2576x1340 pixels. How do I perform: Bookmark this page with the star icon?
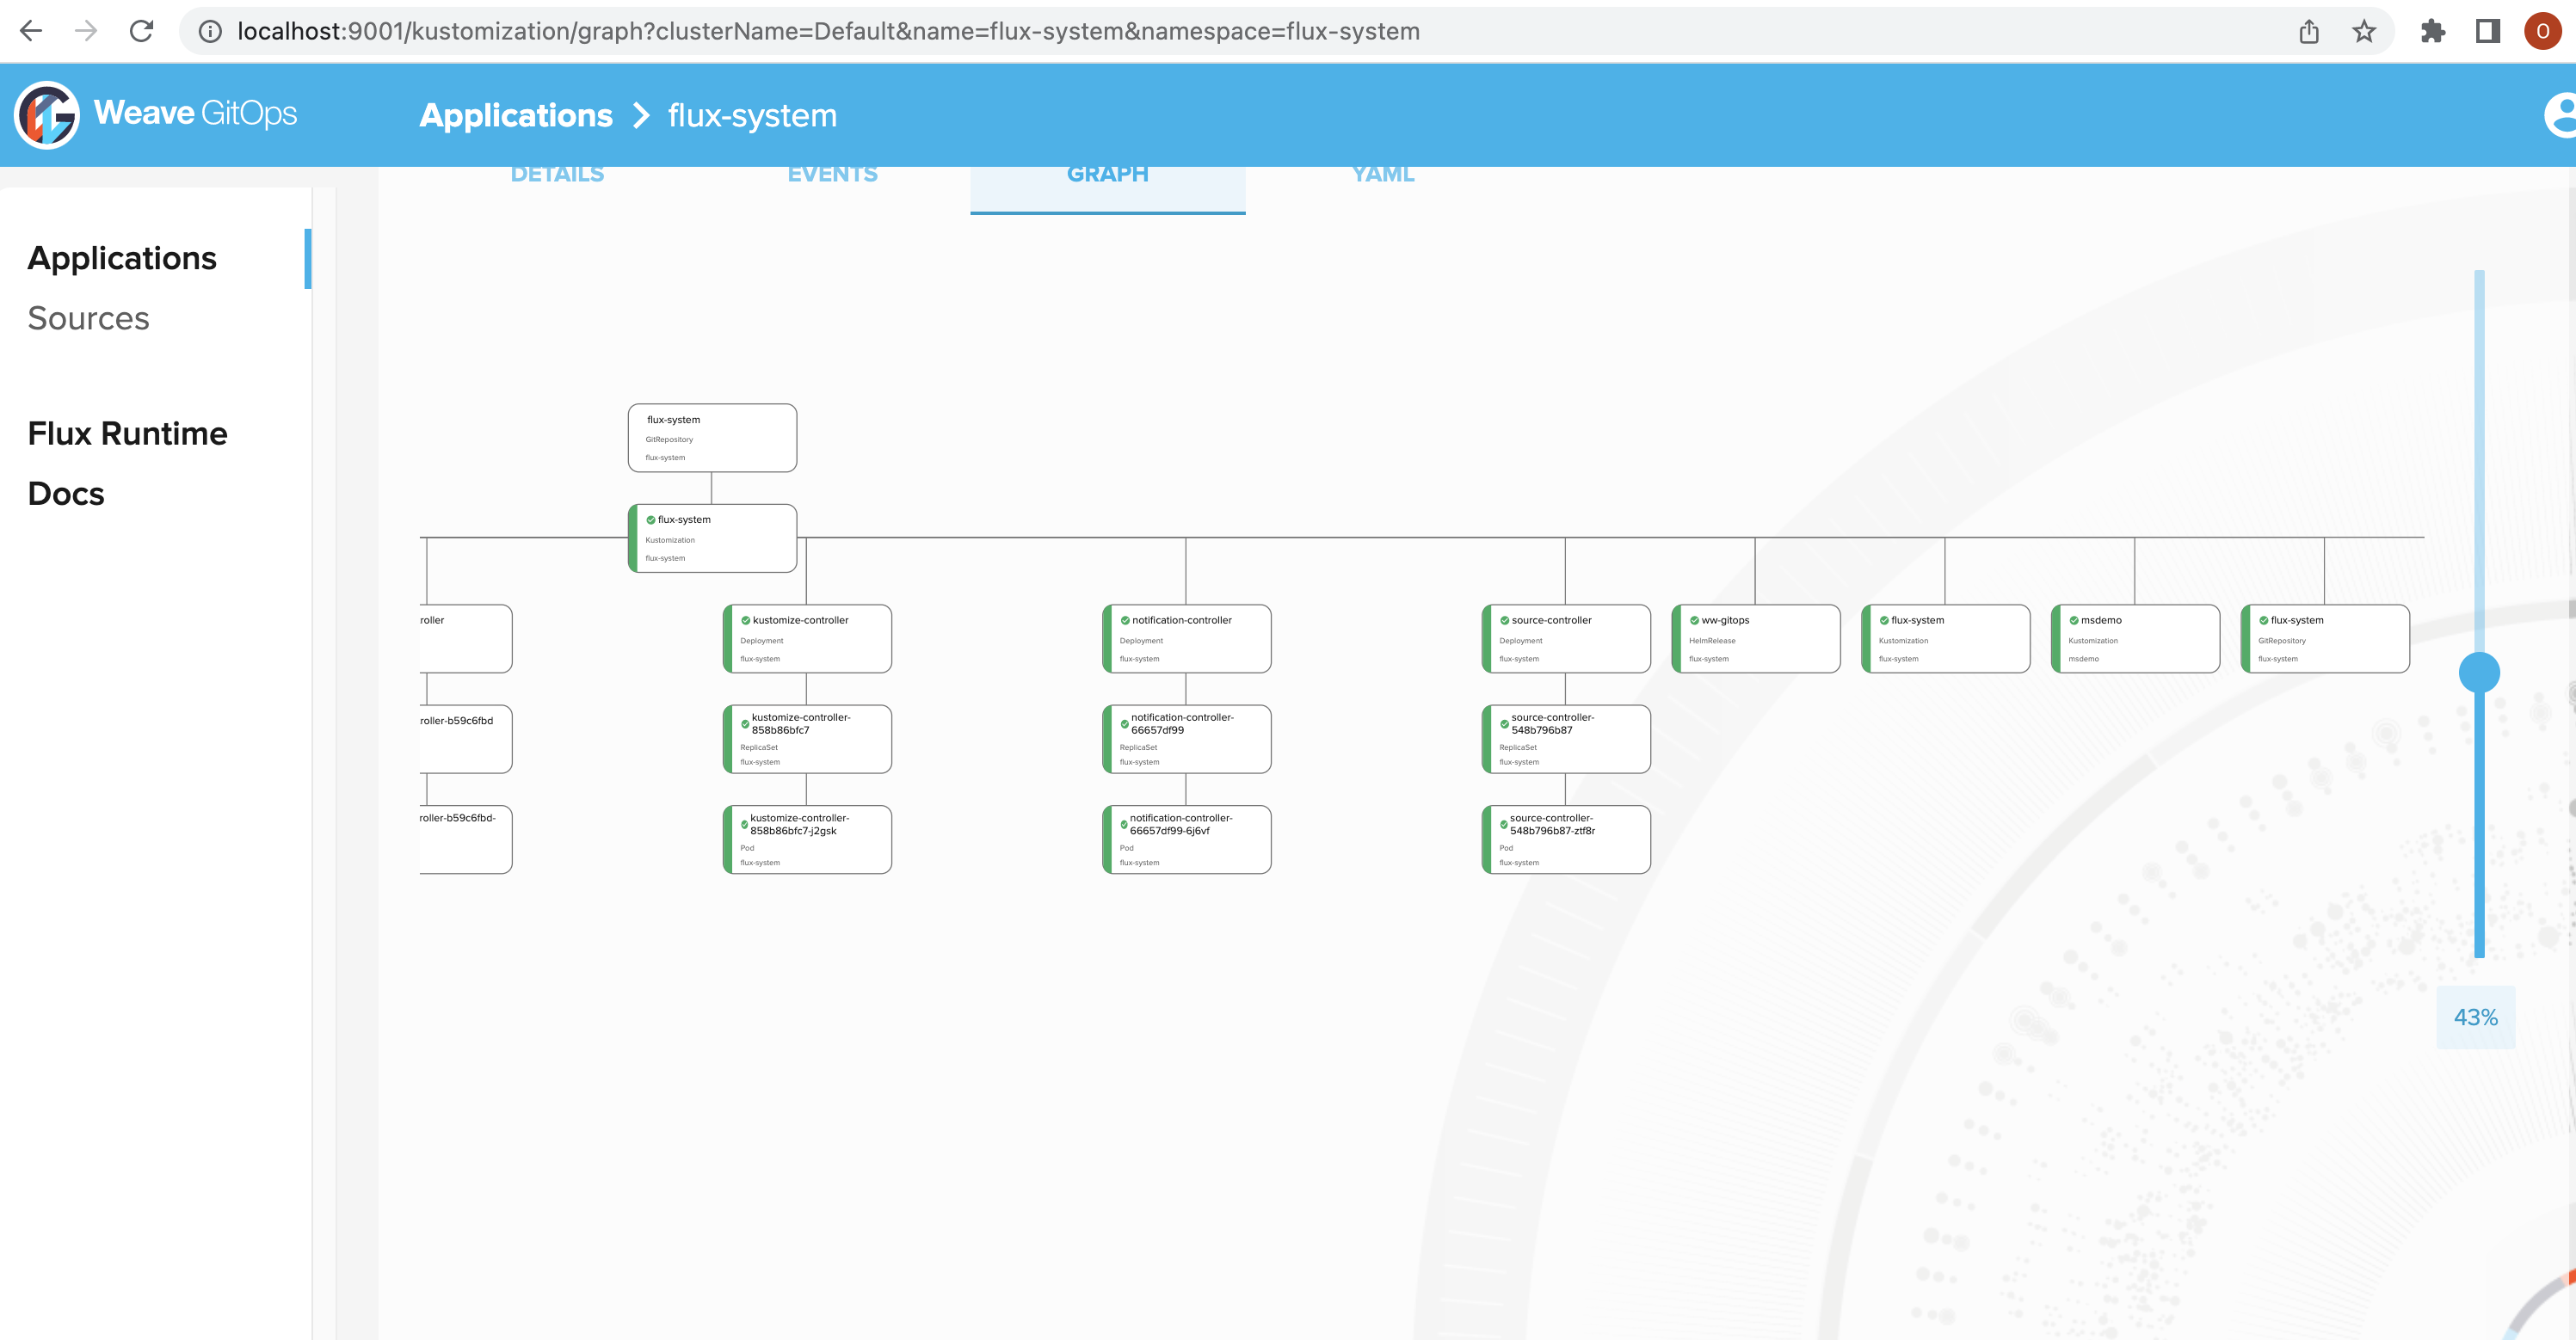point(2364,31)
